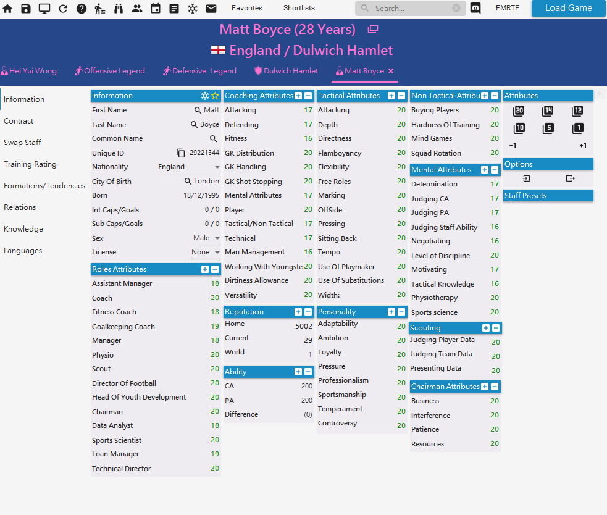This screenshot has width=607, height=515.
Task: Click the Save floppy disk icon
Action: [26, 8]
